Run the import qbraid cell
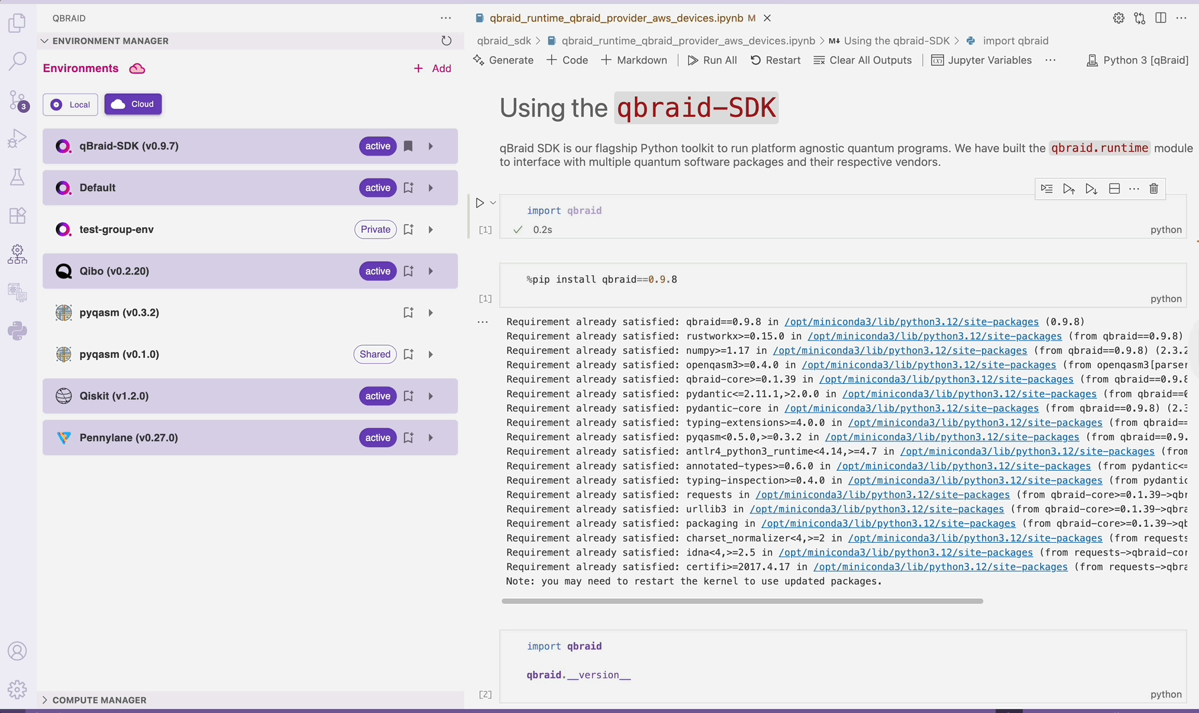The height and width of the screenshot is (713, 1199). 479,202
